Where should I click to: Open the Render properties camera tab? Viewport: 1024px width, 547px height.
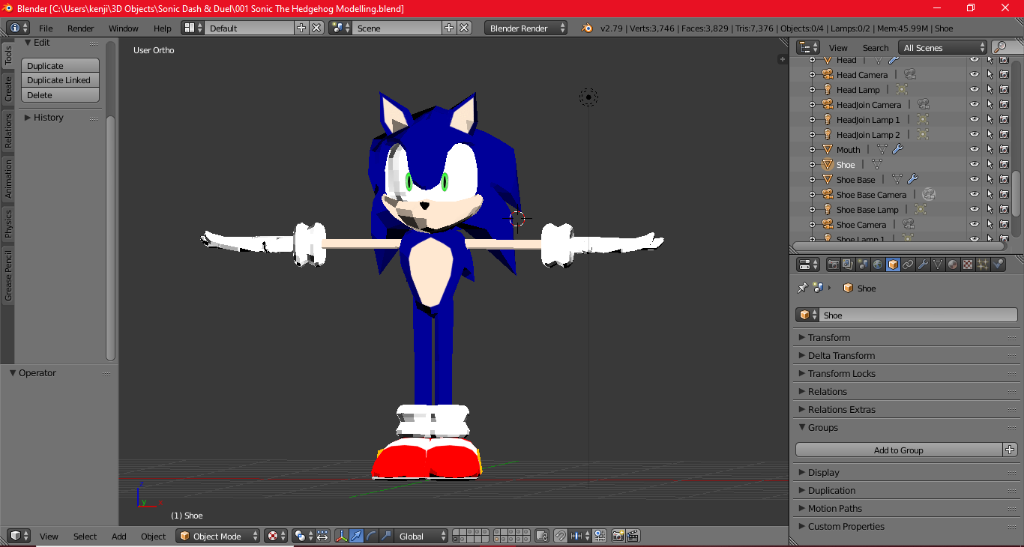coord(833,265)
